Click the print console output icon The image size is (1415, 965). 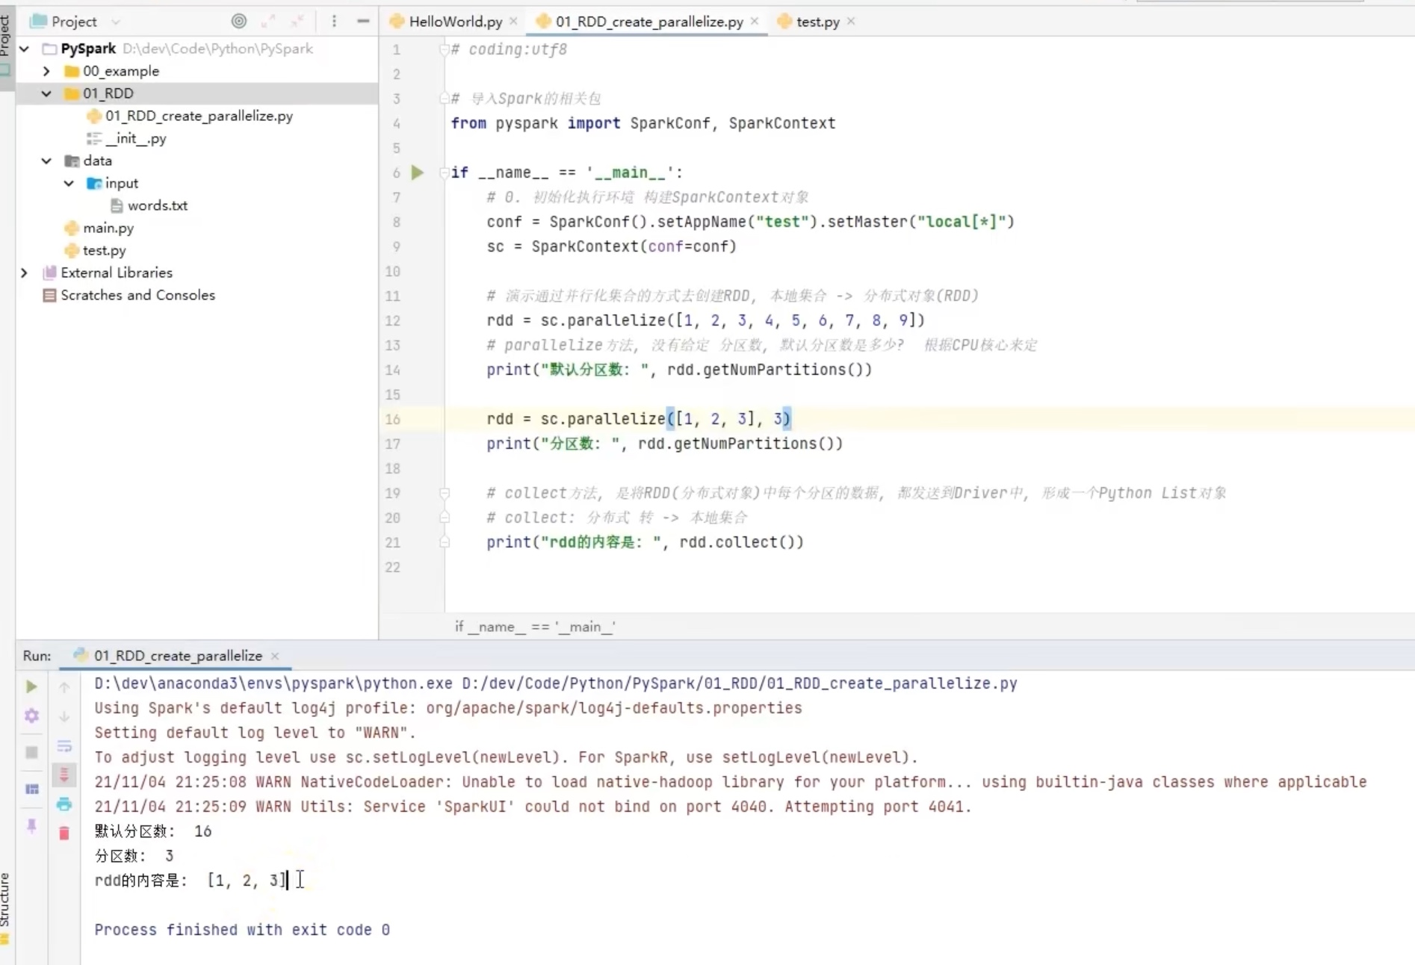pos(64,804)
